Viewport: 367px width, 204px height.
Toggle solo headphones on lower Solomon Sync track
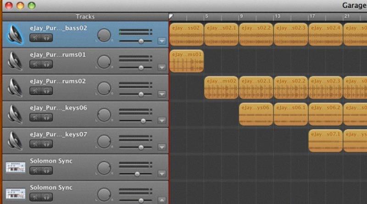coord(47,197)
